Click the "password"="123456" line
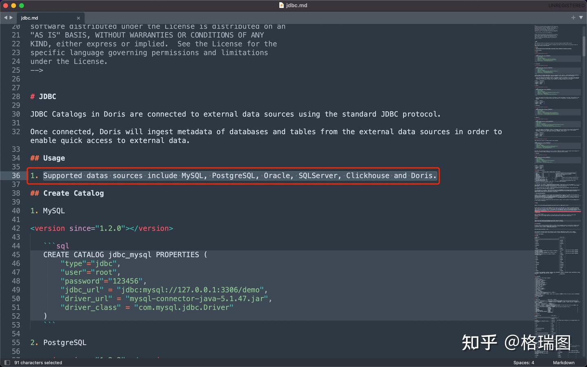This screenshot has width=587, height=367. [104, 281]
